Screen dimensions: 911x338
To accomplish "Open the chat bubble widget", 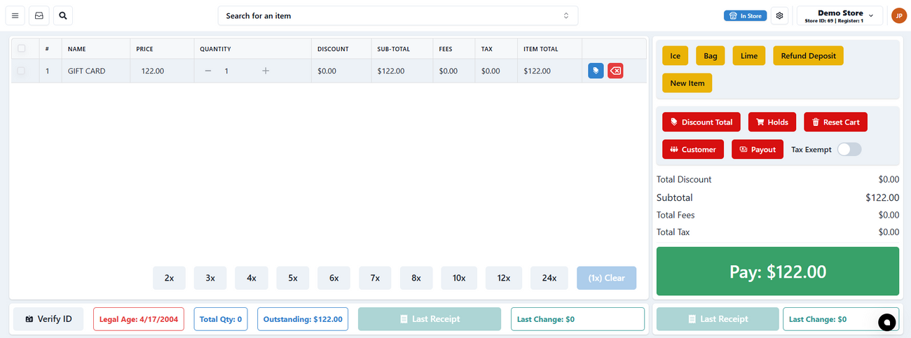I will [x=887, y=322].
